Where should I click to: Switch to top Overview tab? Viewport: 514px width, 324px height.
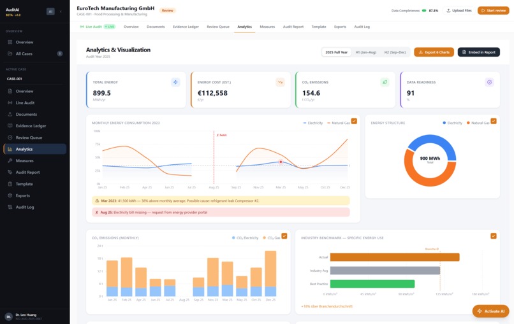(131, 27)
